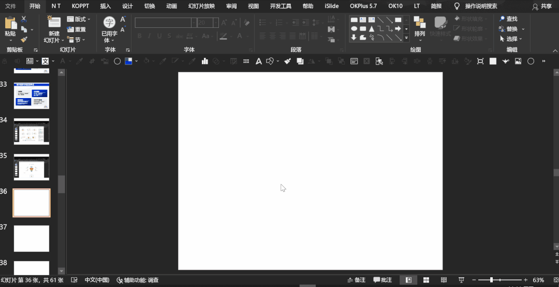Pick the triangle shape in shapes gallery
The image size is (559, 287).
(x=372, y=29)
